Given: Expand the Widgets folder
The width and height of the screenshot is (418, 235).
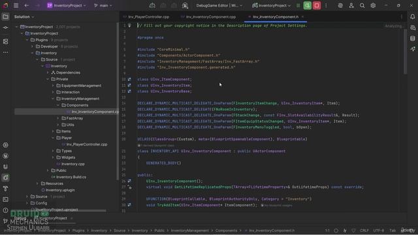Looking at the screenshot, I should point(53,157).
